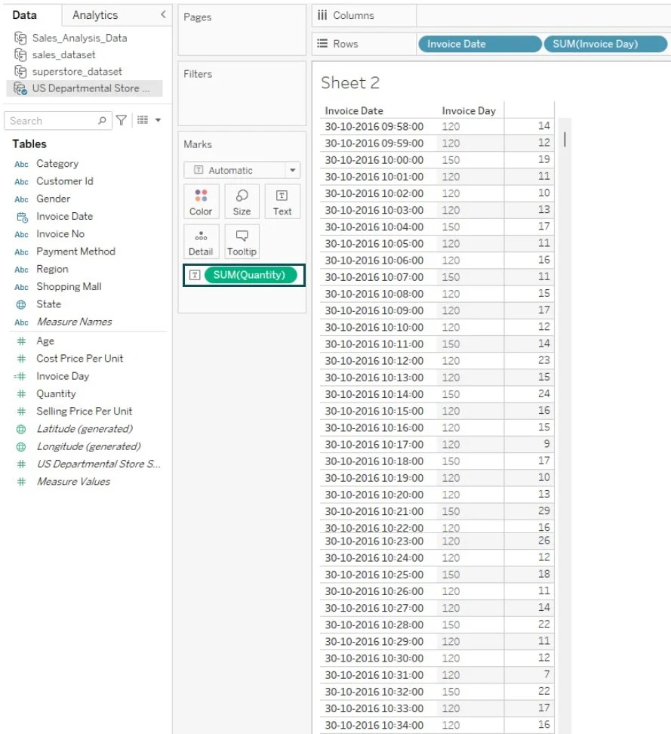Select the Shopping Mall field
Viewport: 671px width, 734px height.
69,287
